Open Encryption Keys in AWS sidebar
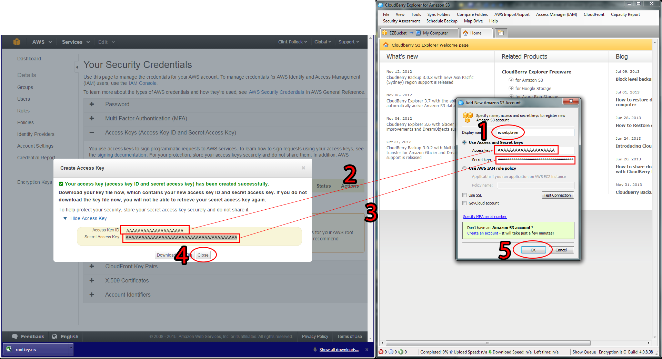 click(34, 182)
